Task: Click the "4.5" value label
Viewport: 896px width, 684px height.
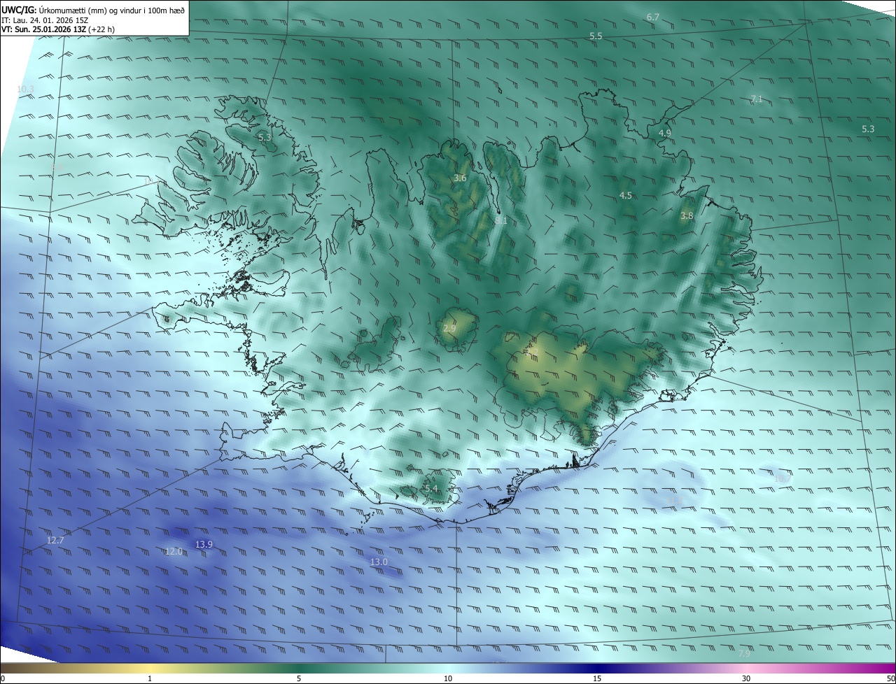Action: click(626, 196)
